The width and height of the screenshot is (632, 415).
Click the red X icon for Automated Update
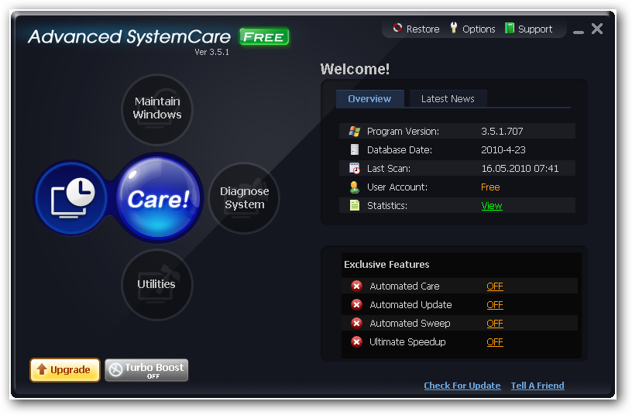click(356, 304)
